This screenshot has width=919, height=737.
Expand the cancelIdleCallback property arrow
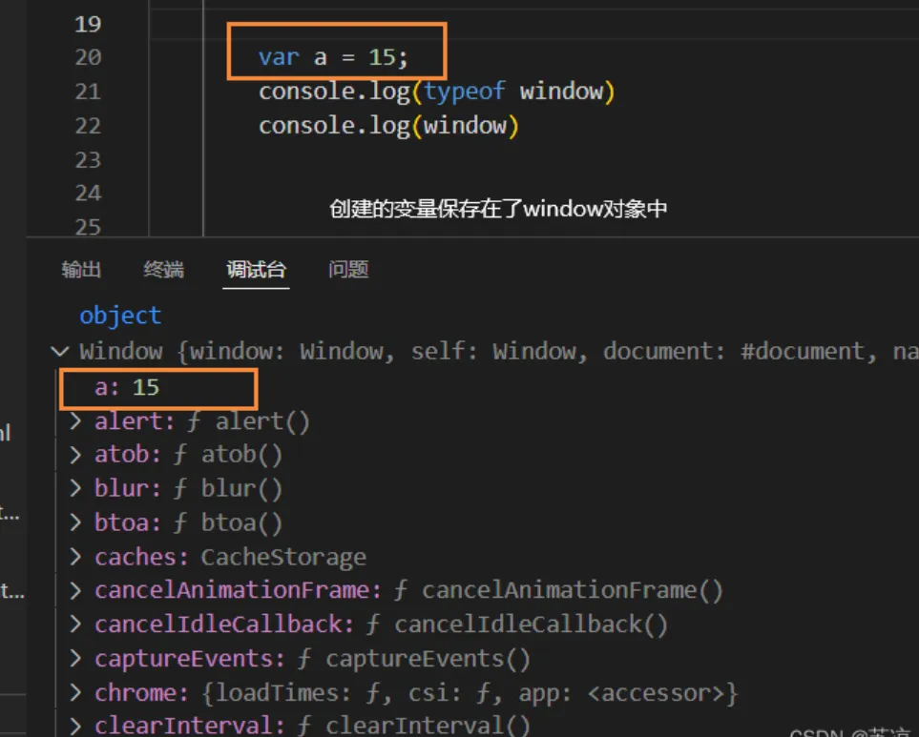pos(75,624)
